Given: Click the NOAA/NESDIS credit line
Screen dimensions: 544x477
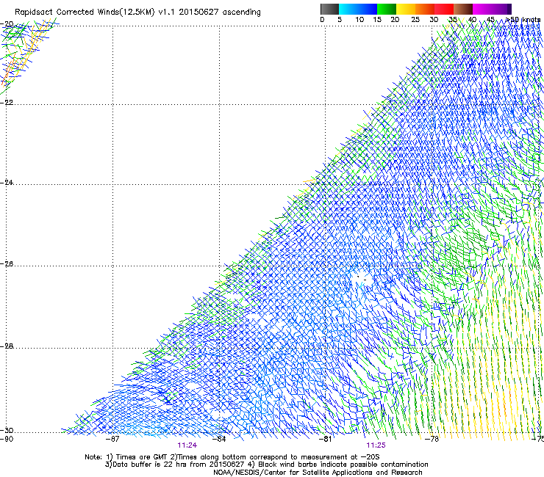Looking at the screenshot, I should click(x=318, y=473).
